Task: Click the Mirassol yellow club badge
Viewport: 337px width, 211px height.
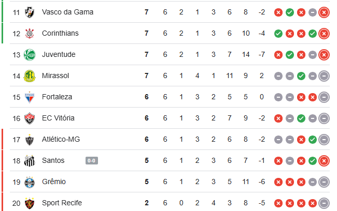Action: coord(30,76)
